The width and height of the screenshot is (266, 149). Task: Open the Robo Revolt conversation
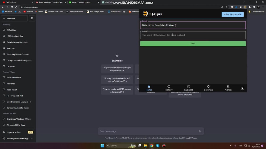tap(18, 90)
